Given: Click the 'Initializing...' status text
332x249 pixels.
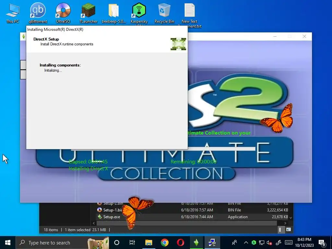Looking at the screenshot, I should tap(53, 70).
